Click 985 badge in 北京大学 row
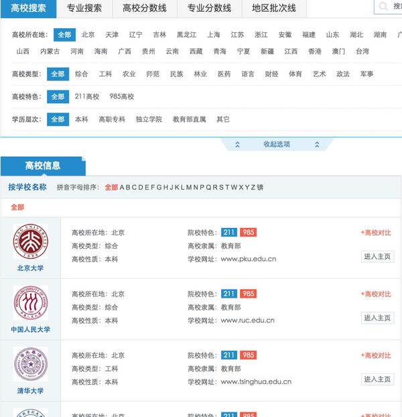The height and width of the screenshot is (417, 402). (249, 233)
